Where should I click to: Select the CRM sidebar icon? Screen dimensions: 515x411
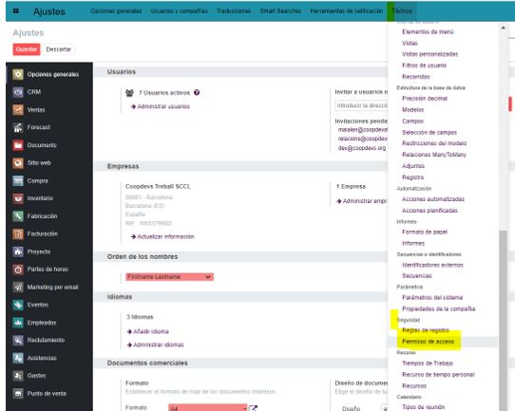(x=18, y=92)
